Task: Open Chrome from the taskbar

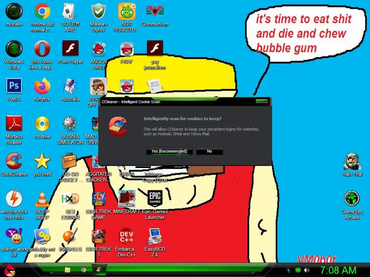Action: [83, 270]
